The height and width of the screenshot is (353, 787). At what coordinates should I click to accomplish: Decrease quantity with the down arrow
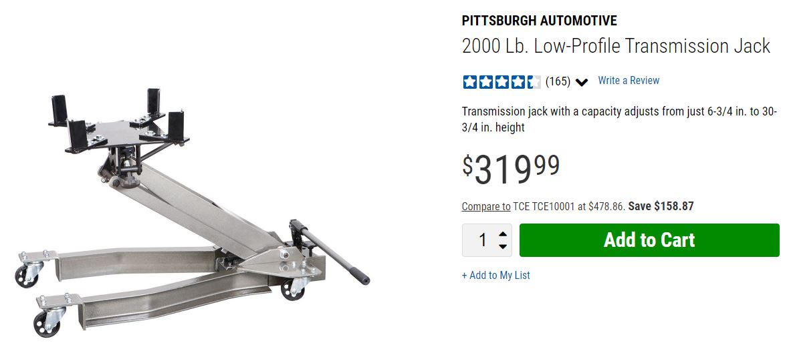(503, 247)
